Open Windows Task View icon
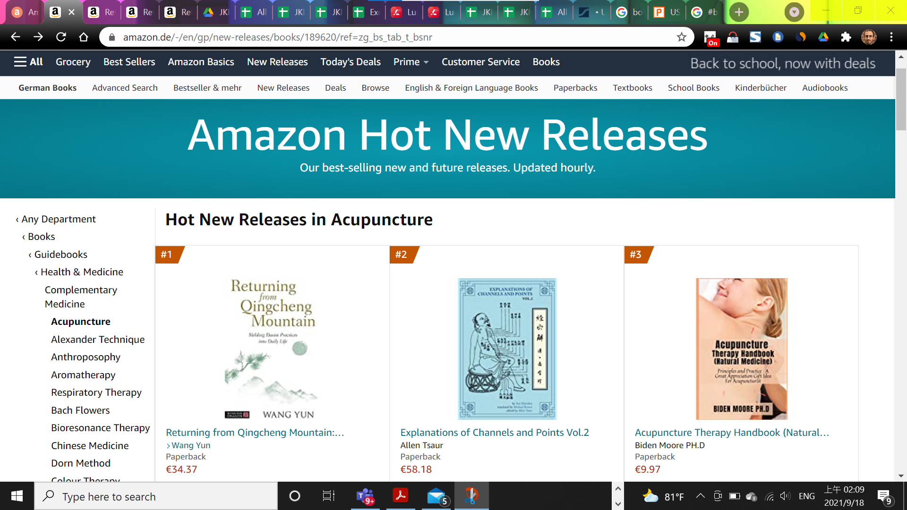The width and height of the screenshot is (907, 510). point(328,496)
